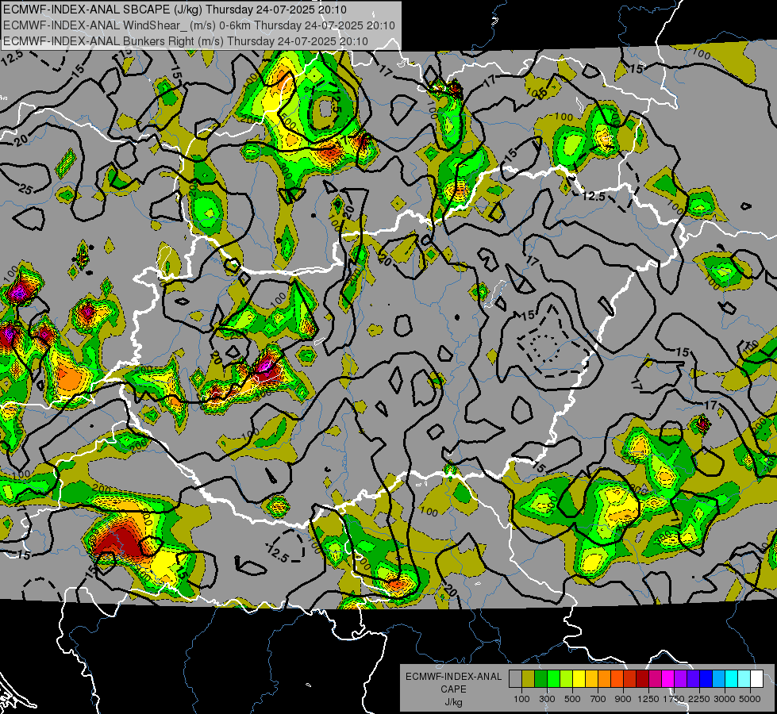Select the pink-magenta swatch after 1250
Image resolution: width=777 pixels, height=714 pixels.
(x=655, y=679)
